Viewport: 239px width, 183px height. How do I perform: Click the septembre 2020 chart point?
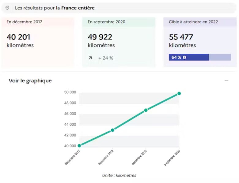tap(179, 93)
